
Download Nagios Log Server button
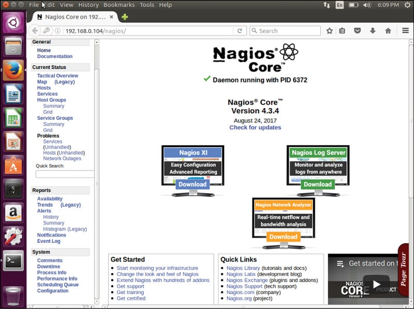tap(317, 184)
